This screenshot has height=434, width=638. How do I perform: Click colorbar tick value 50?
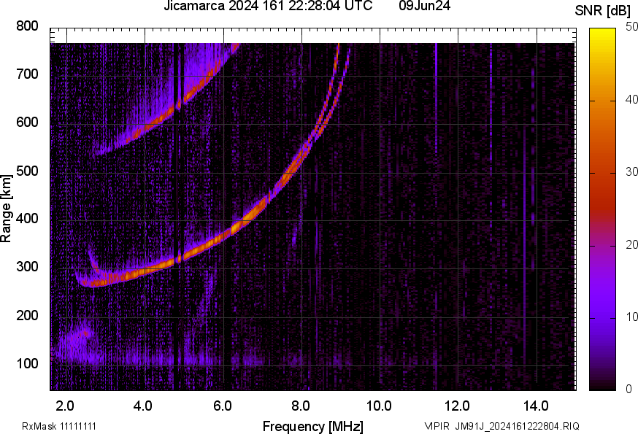(631, 26)
